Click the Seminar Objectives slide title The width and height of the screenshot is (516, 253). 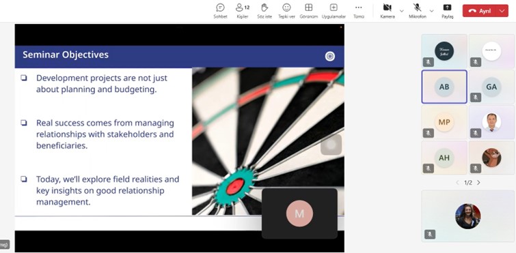66,55
